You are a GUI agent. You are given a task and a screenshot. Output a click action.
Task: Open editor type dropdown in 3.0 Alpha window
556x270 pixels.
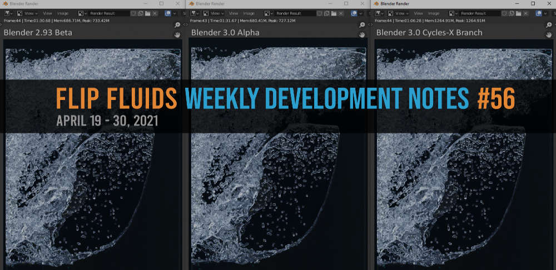pyautogui.click(x=193, y=13)
